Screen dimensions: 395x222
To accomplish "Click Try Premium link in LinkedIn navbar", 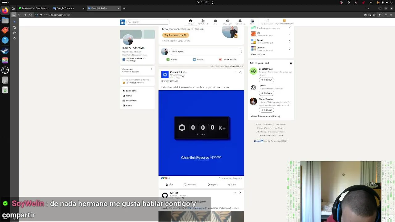I will (284, 22).
